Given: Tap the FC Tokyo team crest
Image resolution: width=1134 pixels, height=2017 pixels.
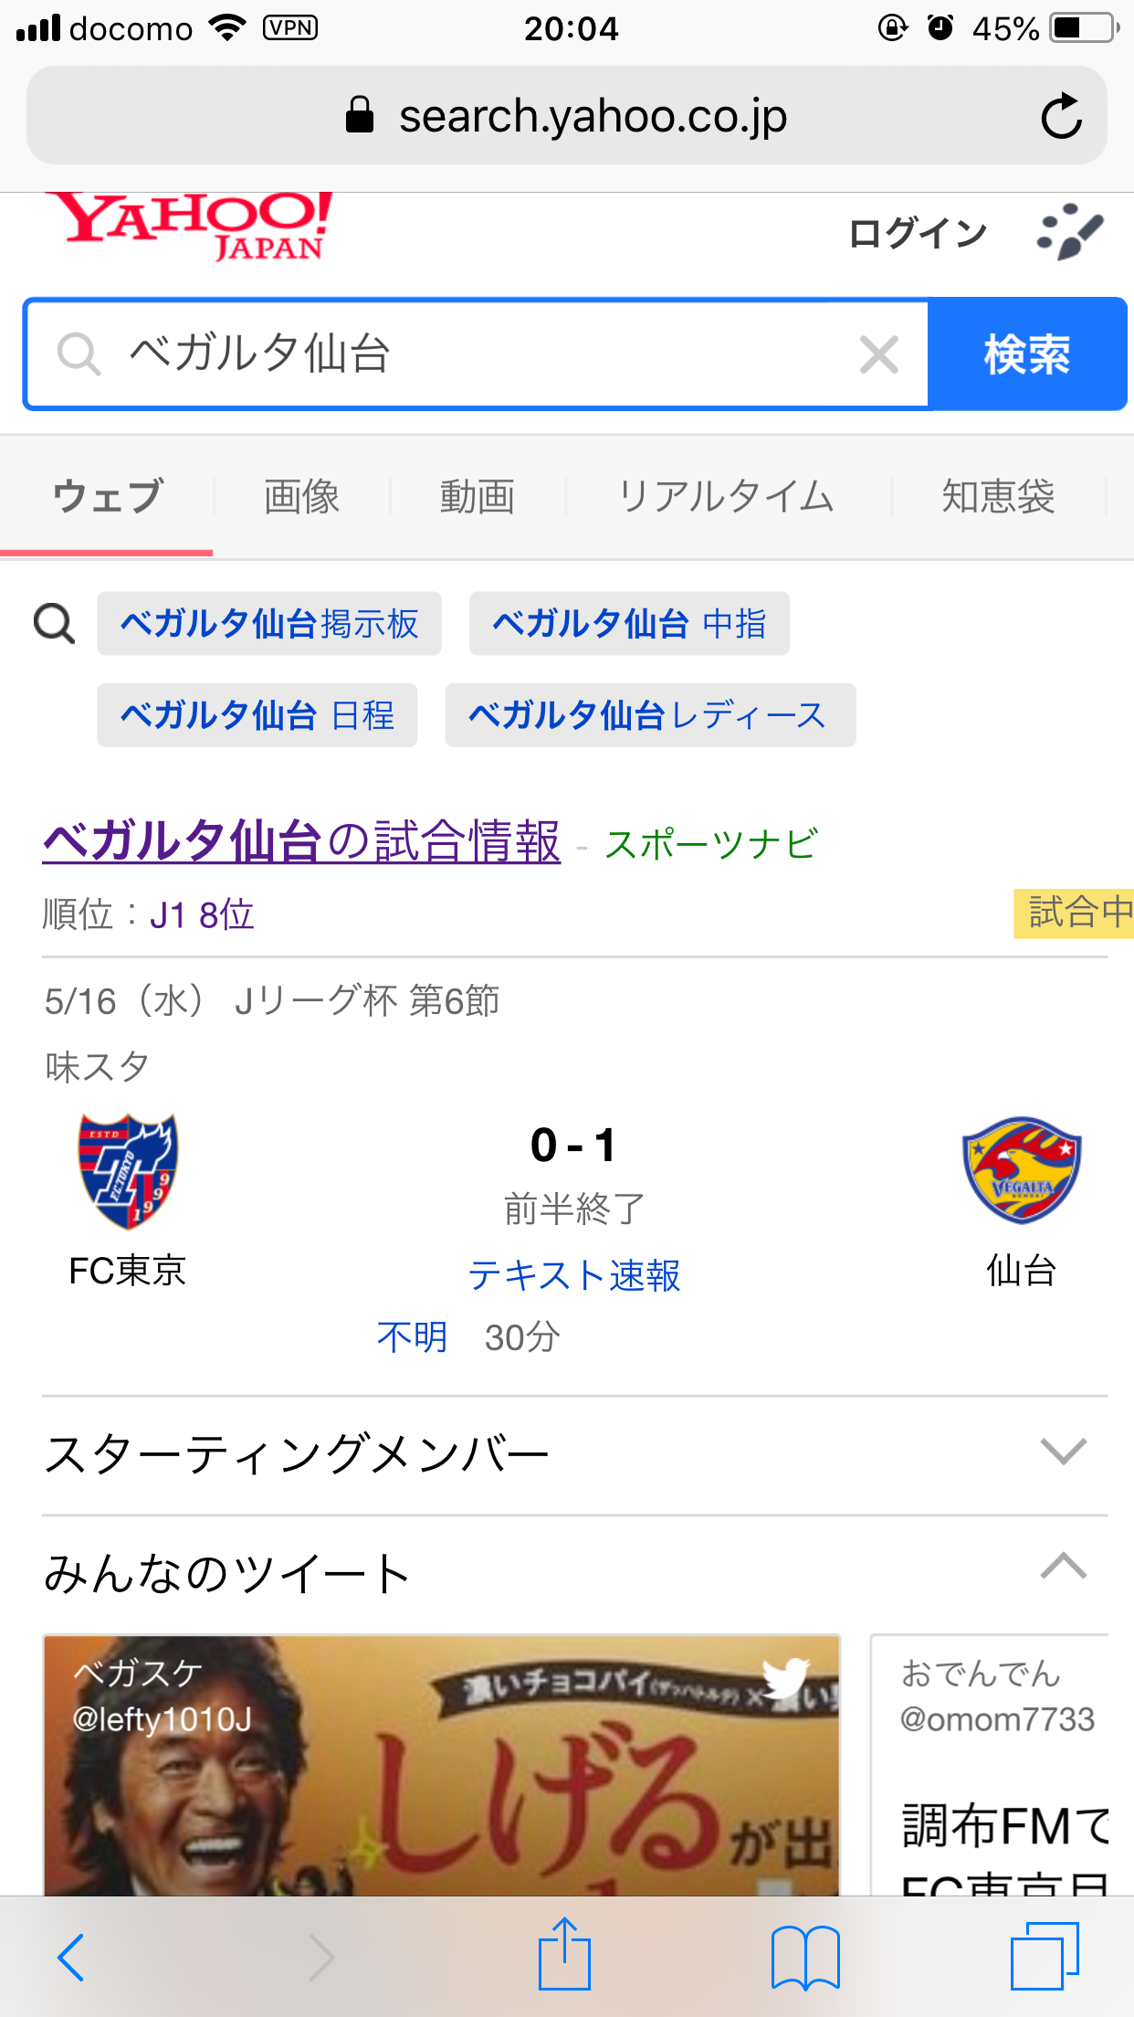Looking at the screenshot, I should point(128,1170).
